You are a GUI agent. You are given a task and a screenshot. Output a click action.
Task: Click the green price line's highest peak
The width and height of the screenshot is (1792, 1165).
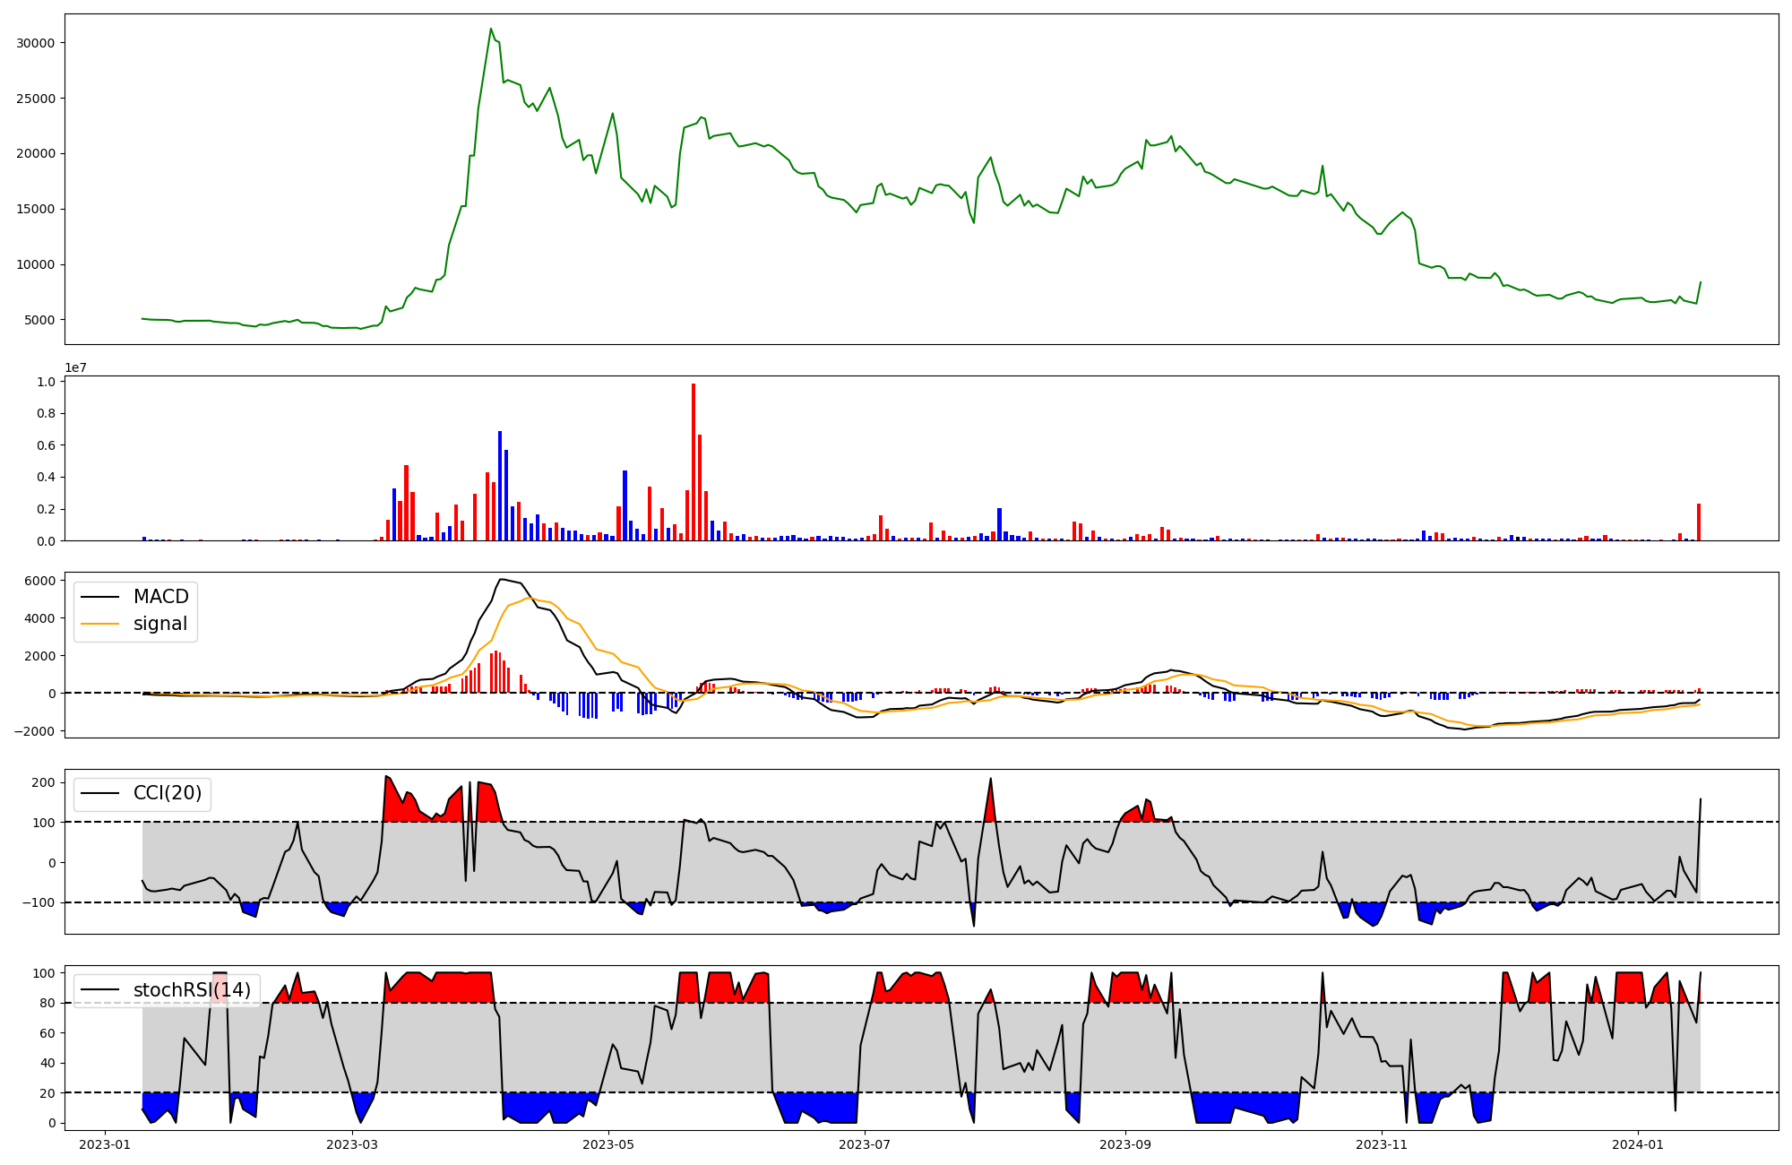pyautogui.click(x=491, y=30)
